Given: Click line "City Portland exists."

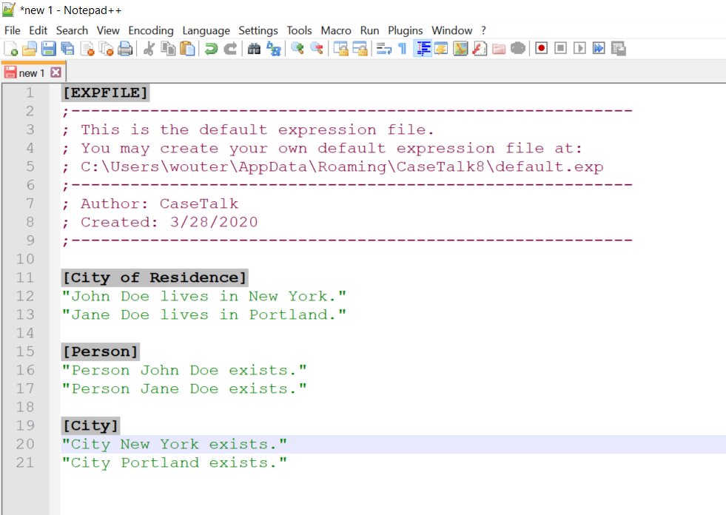Looking at the screenshot, I should (x=175, y=462).
